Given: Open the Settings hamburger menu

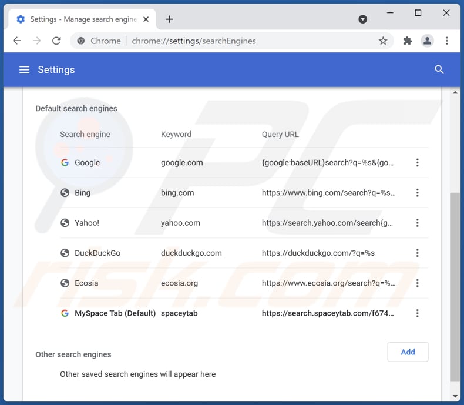Looking at the screenshot, I should (x=24, y=70).
